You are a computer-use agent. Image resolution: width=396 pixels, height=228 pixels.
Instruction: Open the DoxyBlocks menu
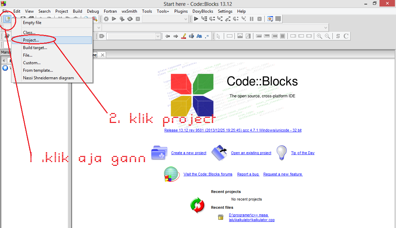203,11
